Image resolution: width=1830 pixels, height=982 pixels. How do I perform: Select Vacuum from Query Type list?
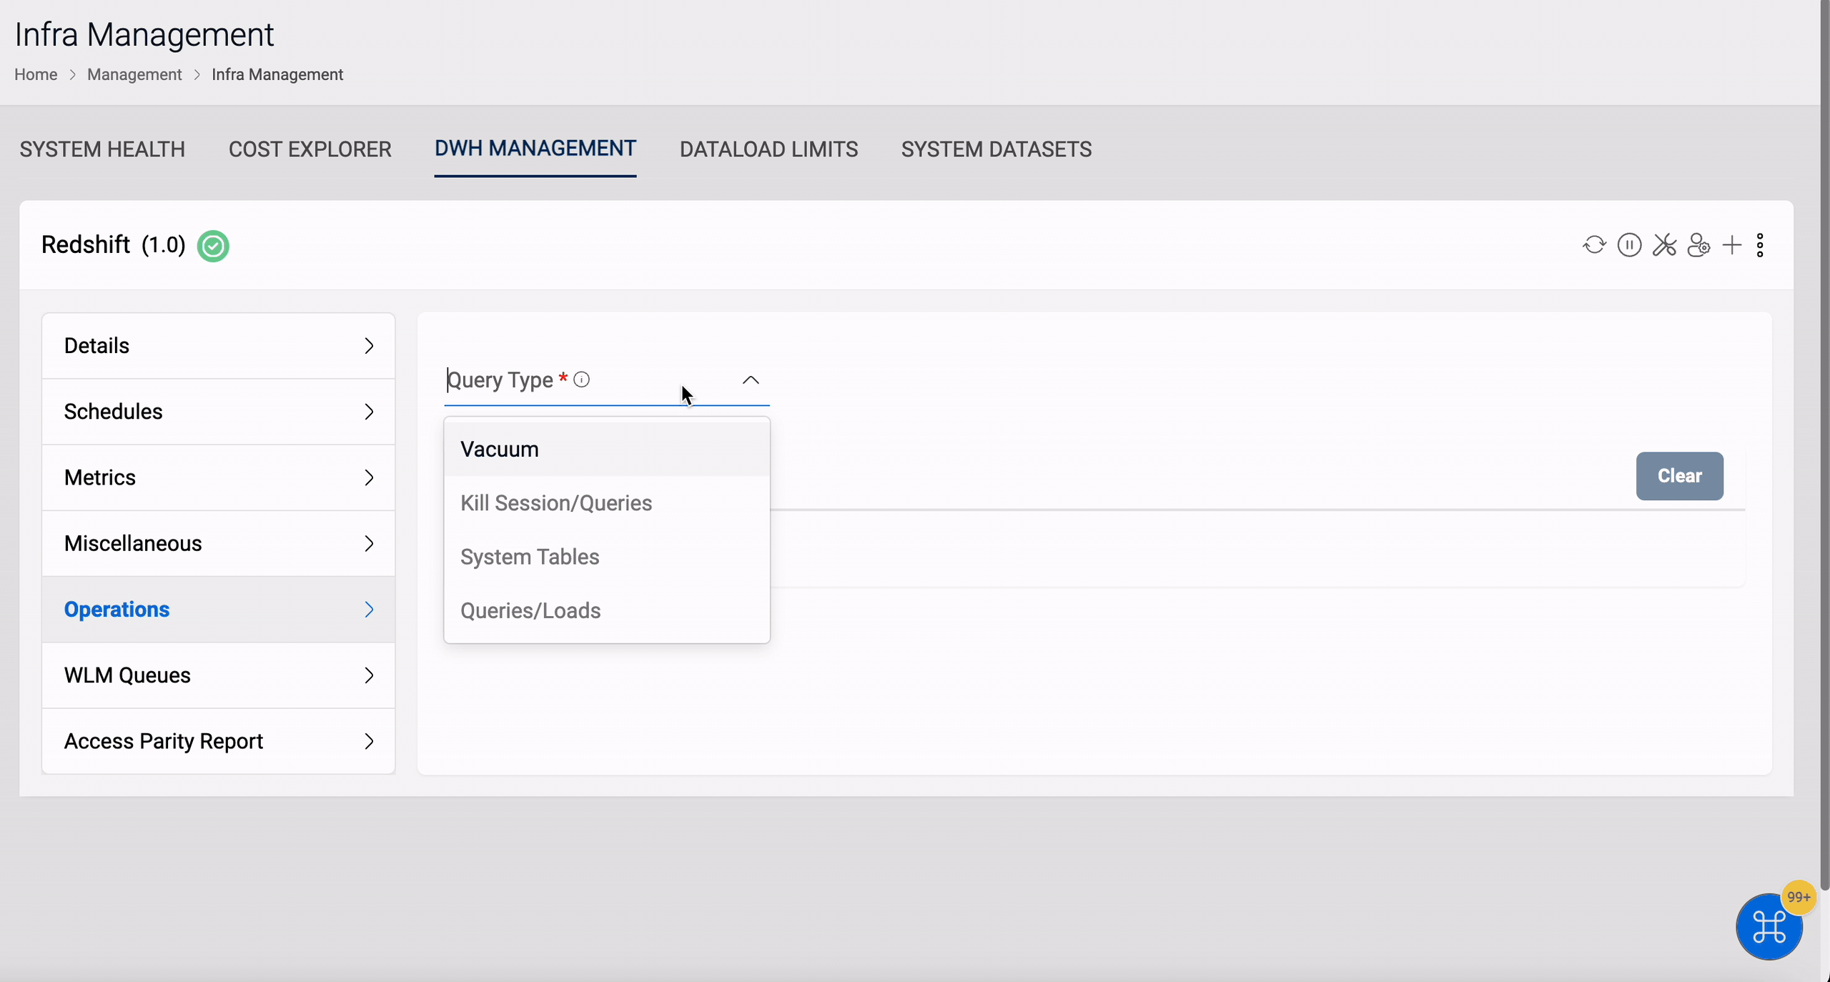(607, 450)
